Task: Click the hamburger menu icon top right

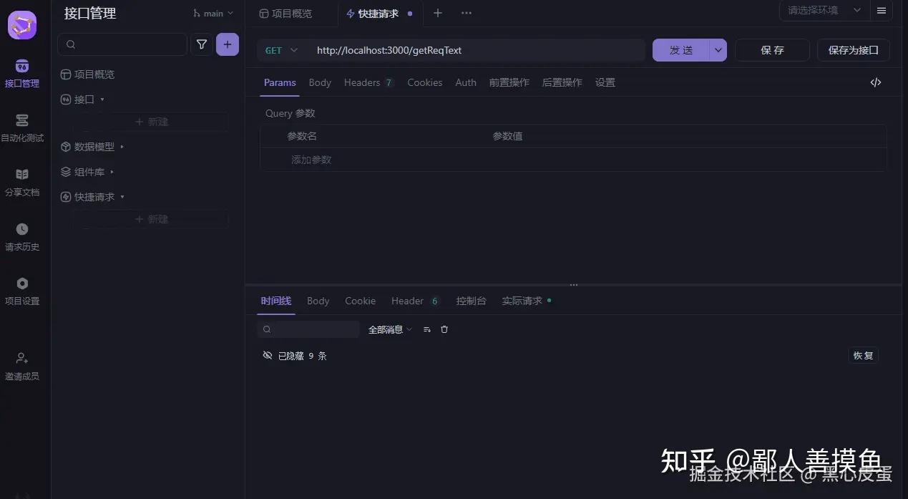Action: coord(881,10)
